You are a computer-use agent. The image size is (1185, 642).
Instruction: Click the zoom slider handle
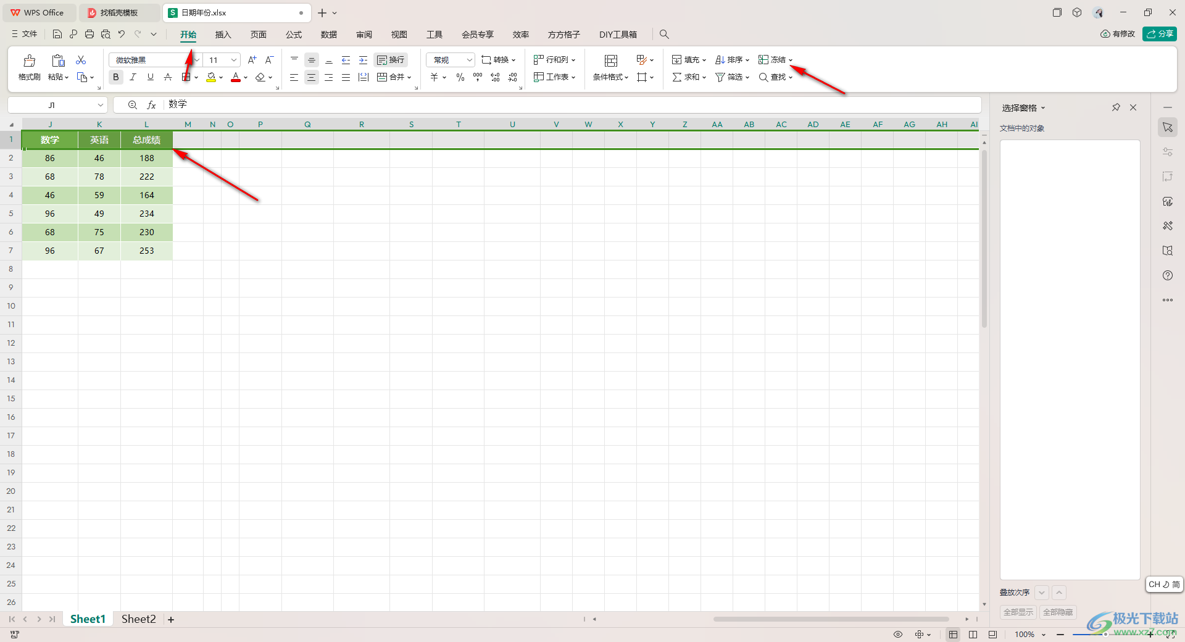tap(1105, 634)
